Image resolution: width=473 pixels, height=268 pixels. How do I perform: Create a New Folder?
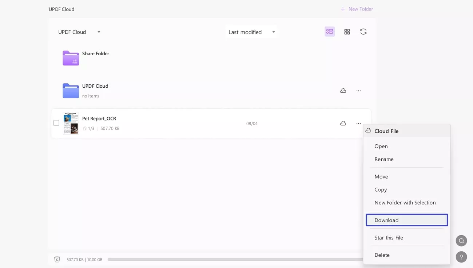[x=357, y=9]
